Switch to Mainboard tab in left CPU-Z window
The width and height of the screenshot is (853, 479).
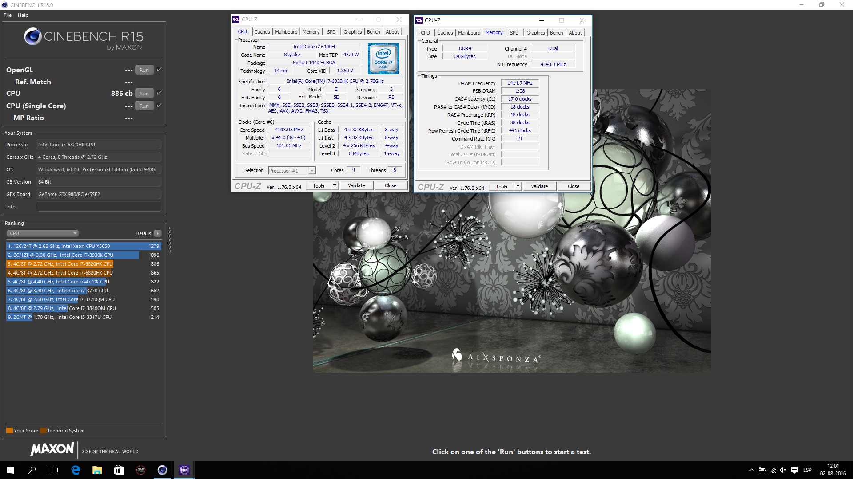tap(286, 32)
